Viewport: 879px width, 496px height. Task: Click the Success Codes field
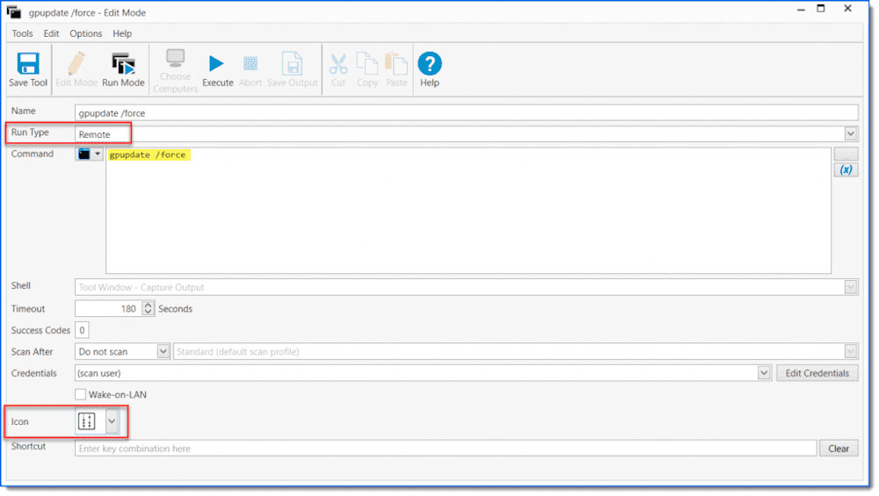(82, 330)
